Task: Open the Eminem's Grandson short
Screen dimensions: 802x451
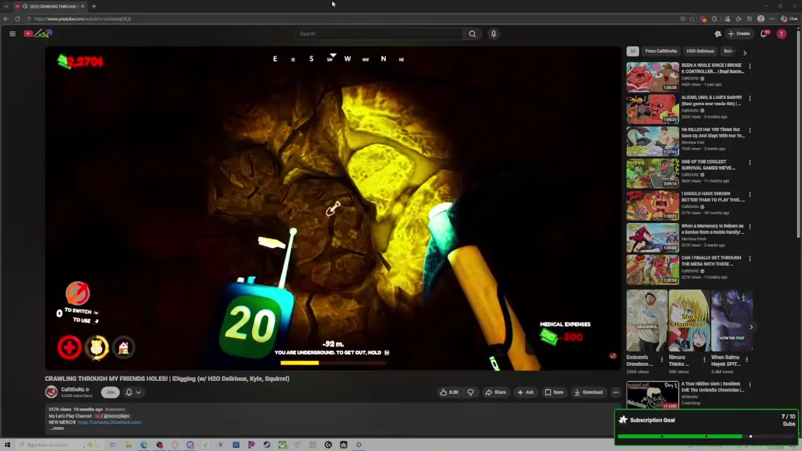Action: click(x=646, y=321)
